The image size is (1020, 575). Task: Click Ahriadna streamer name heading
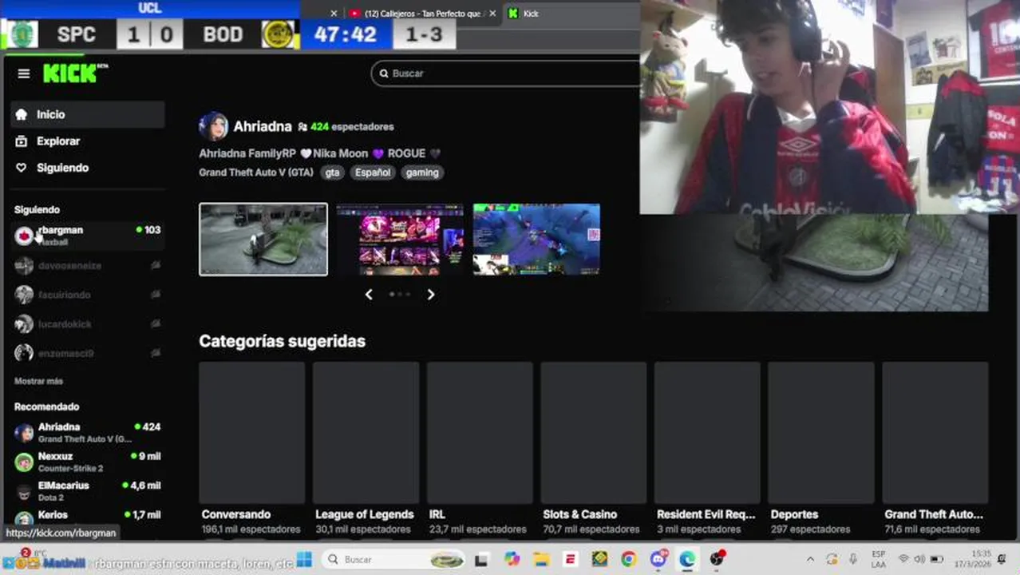pos(263,126)
